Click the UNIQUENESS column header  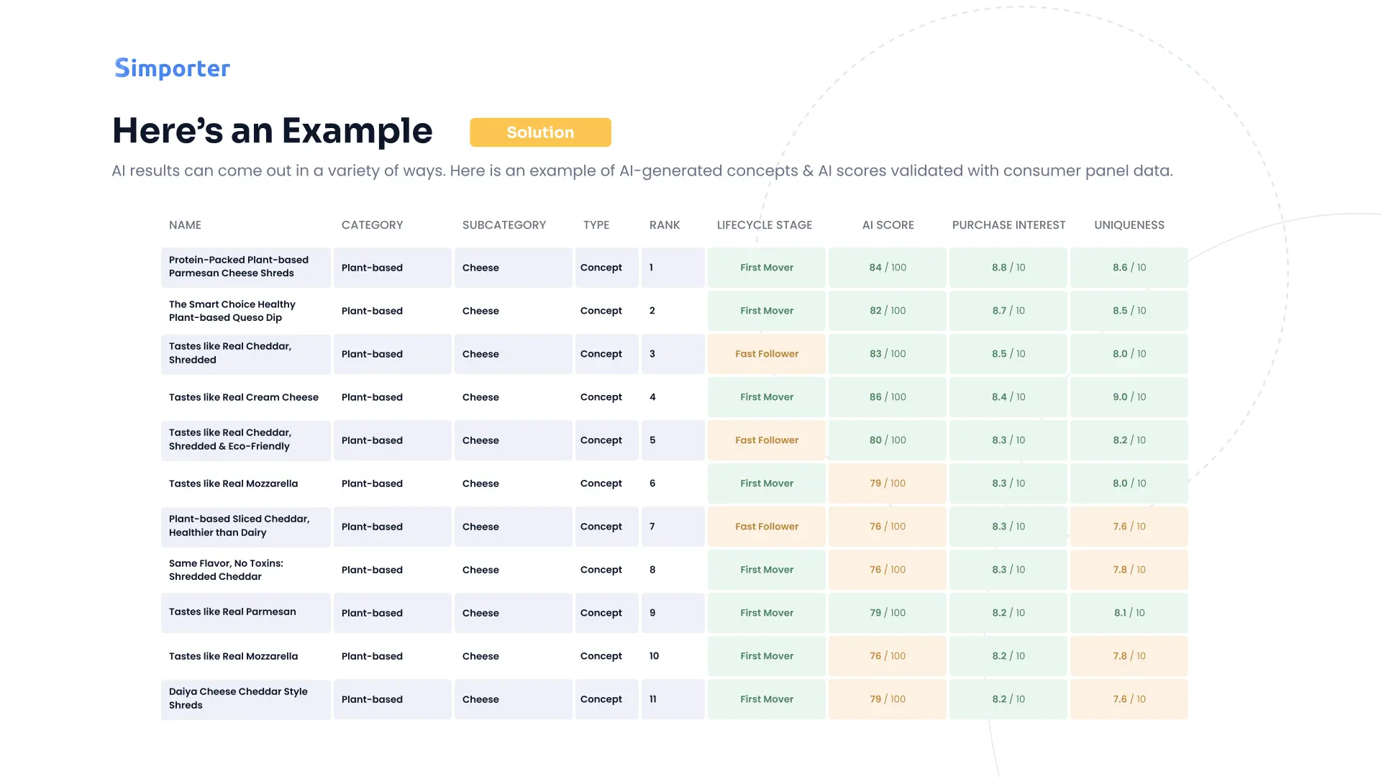[1129, 225]
